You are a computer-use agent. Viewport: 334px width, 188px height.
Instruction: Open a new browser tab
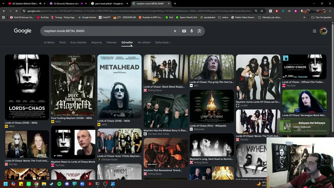pos(175,4)
